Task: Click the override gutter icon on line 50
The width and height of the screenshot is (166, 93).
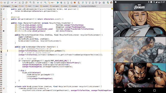Action: pos(4,9)
